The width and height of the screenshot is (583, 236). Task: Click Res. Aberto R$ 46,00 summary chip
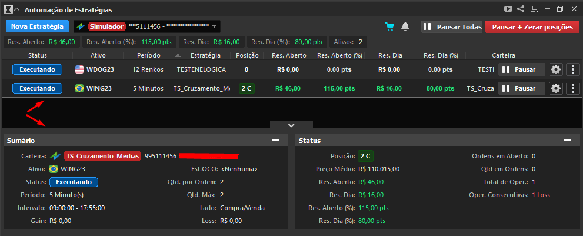41,42
